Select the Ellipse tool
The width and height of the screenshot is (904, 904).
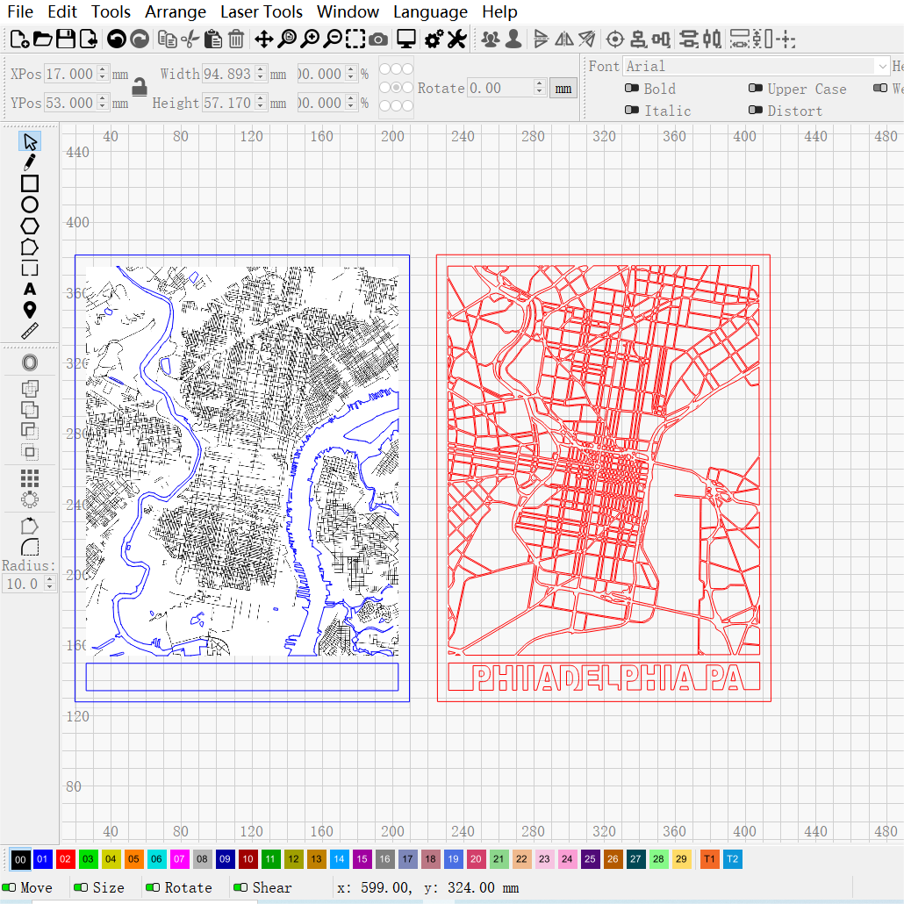tap(30, 204)
